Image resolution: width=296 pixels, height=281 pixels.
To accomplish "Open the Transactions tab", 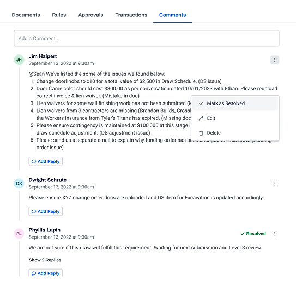I will (x=131, y=15).
